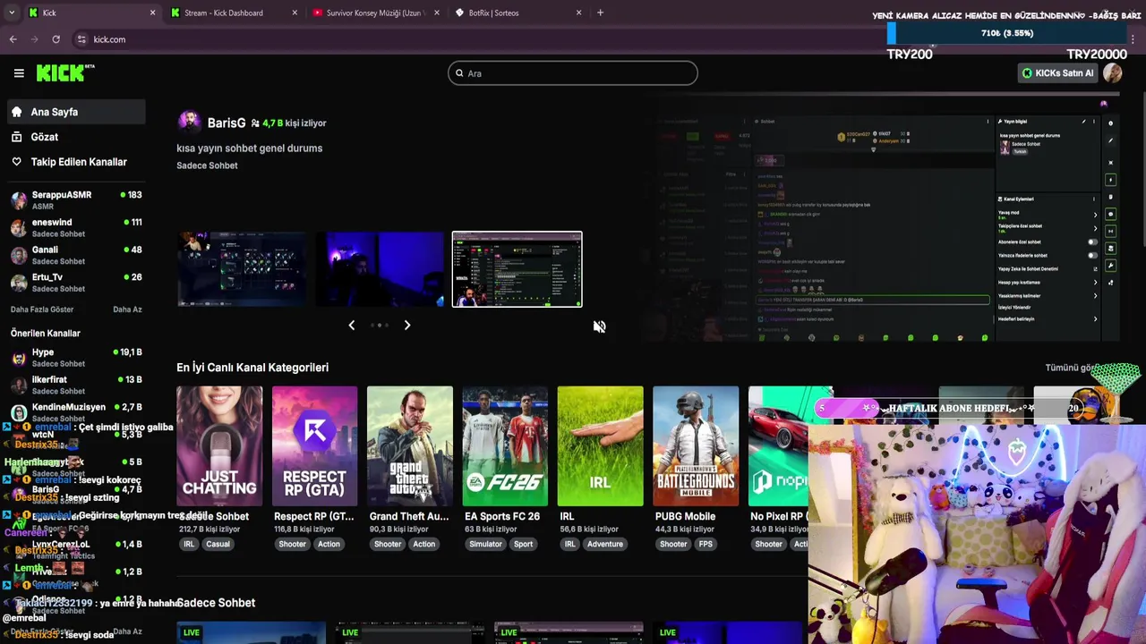This screenshot has height=644, width=1146.
Task: Open the user profile avatar menu
Action: (x=1113, y=73)
